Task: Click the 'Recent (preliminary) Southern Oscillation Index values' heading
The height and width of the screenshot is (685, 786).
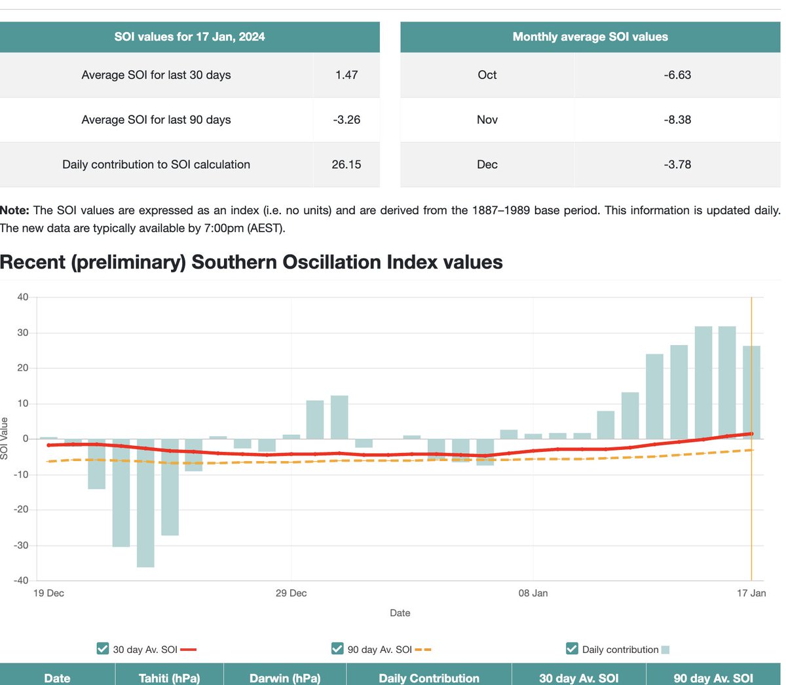Action: [x=252, y=262]
